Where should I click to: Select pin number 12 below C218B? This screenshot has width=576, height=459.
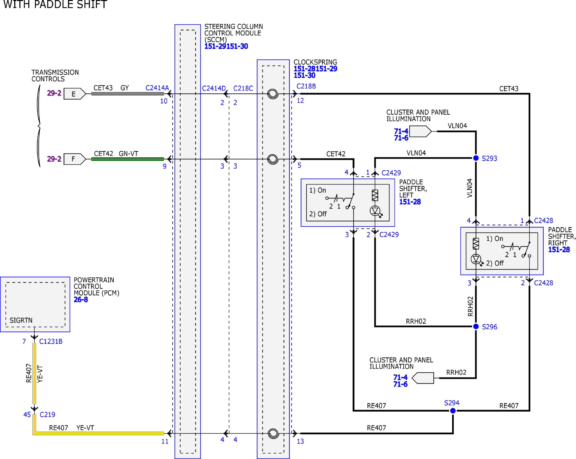click(300, 101)
